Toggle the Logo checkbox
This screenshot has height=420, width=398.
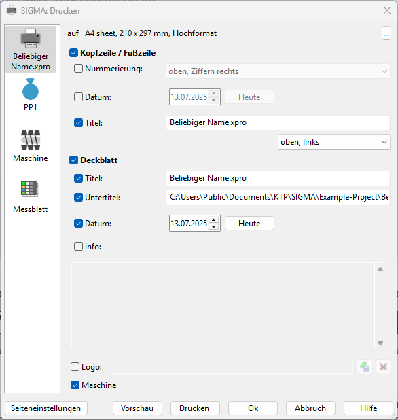click(75, 367)
